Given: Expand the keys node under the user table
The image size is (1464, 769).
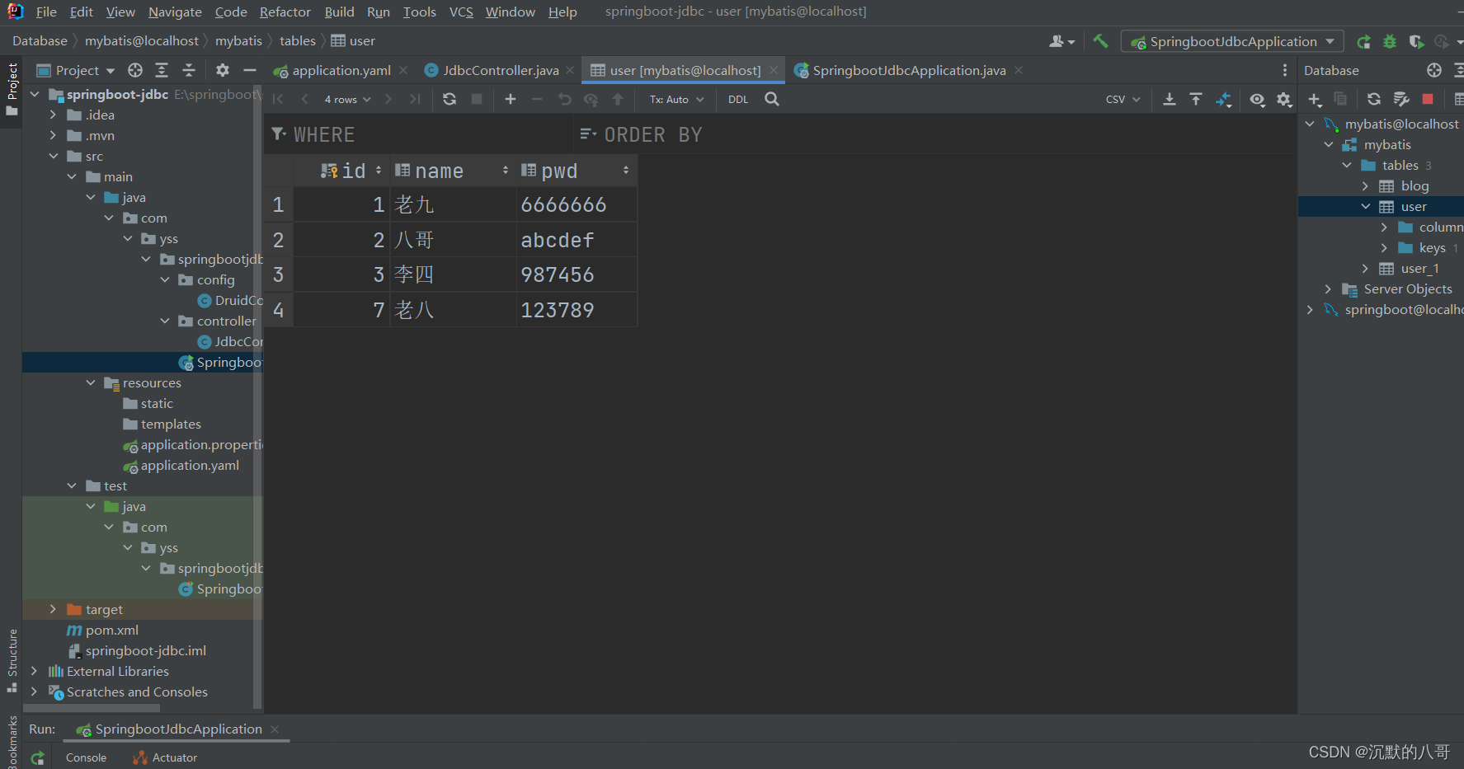Looking at the screenshot, I should click(1384, 247).
